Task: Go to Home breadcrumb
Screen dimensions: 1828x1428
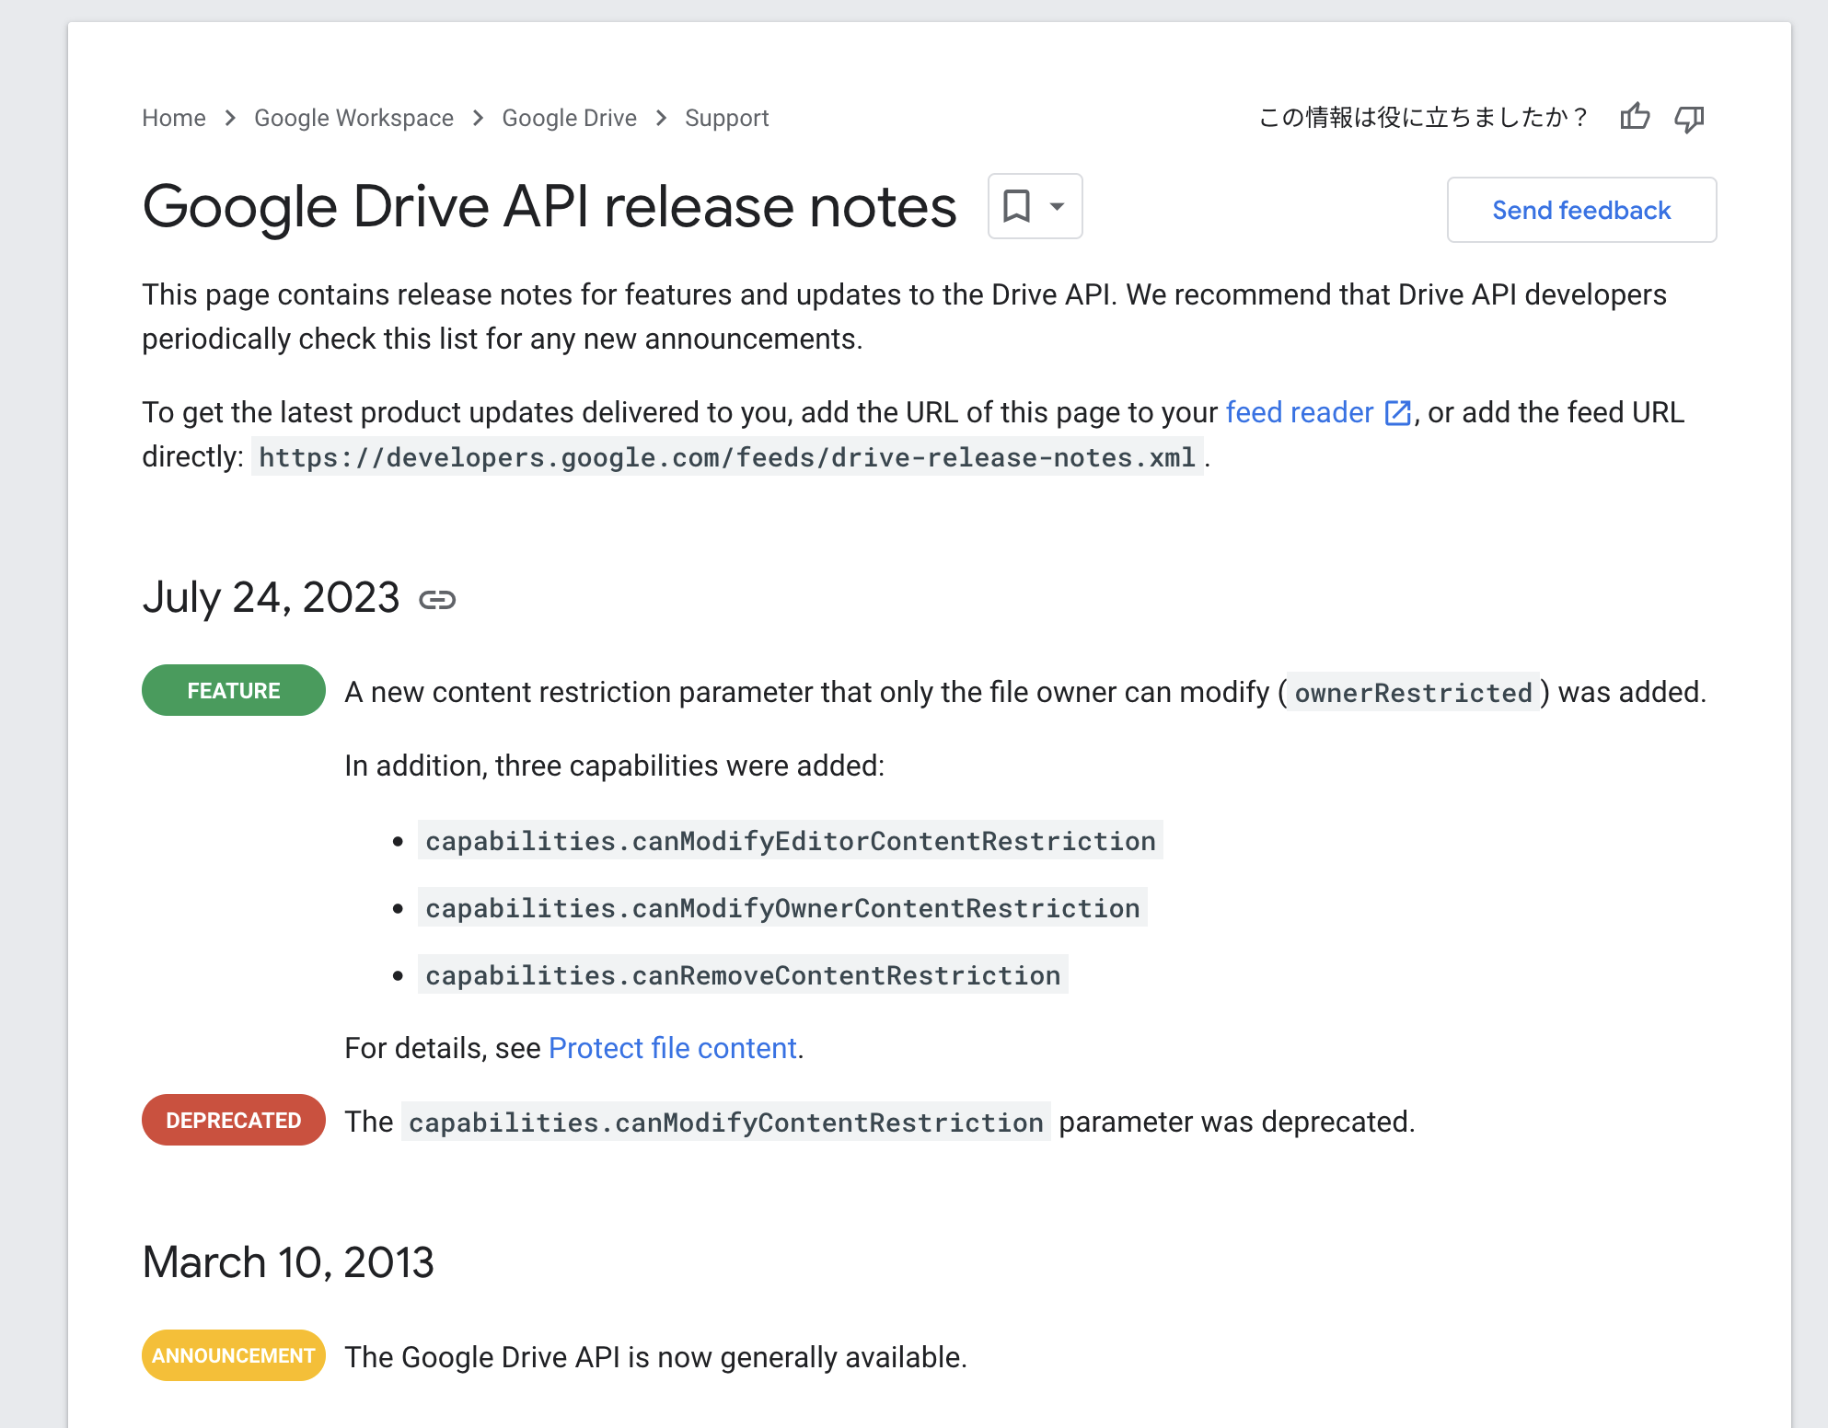Action: pos(174,118)
